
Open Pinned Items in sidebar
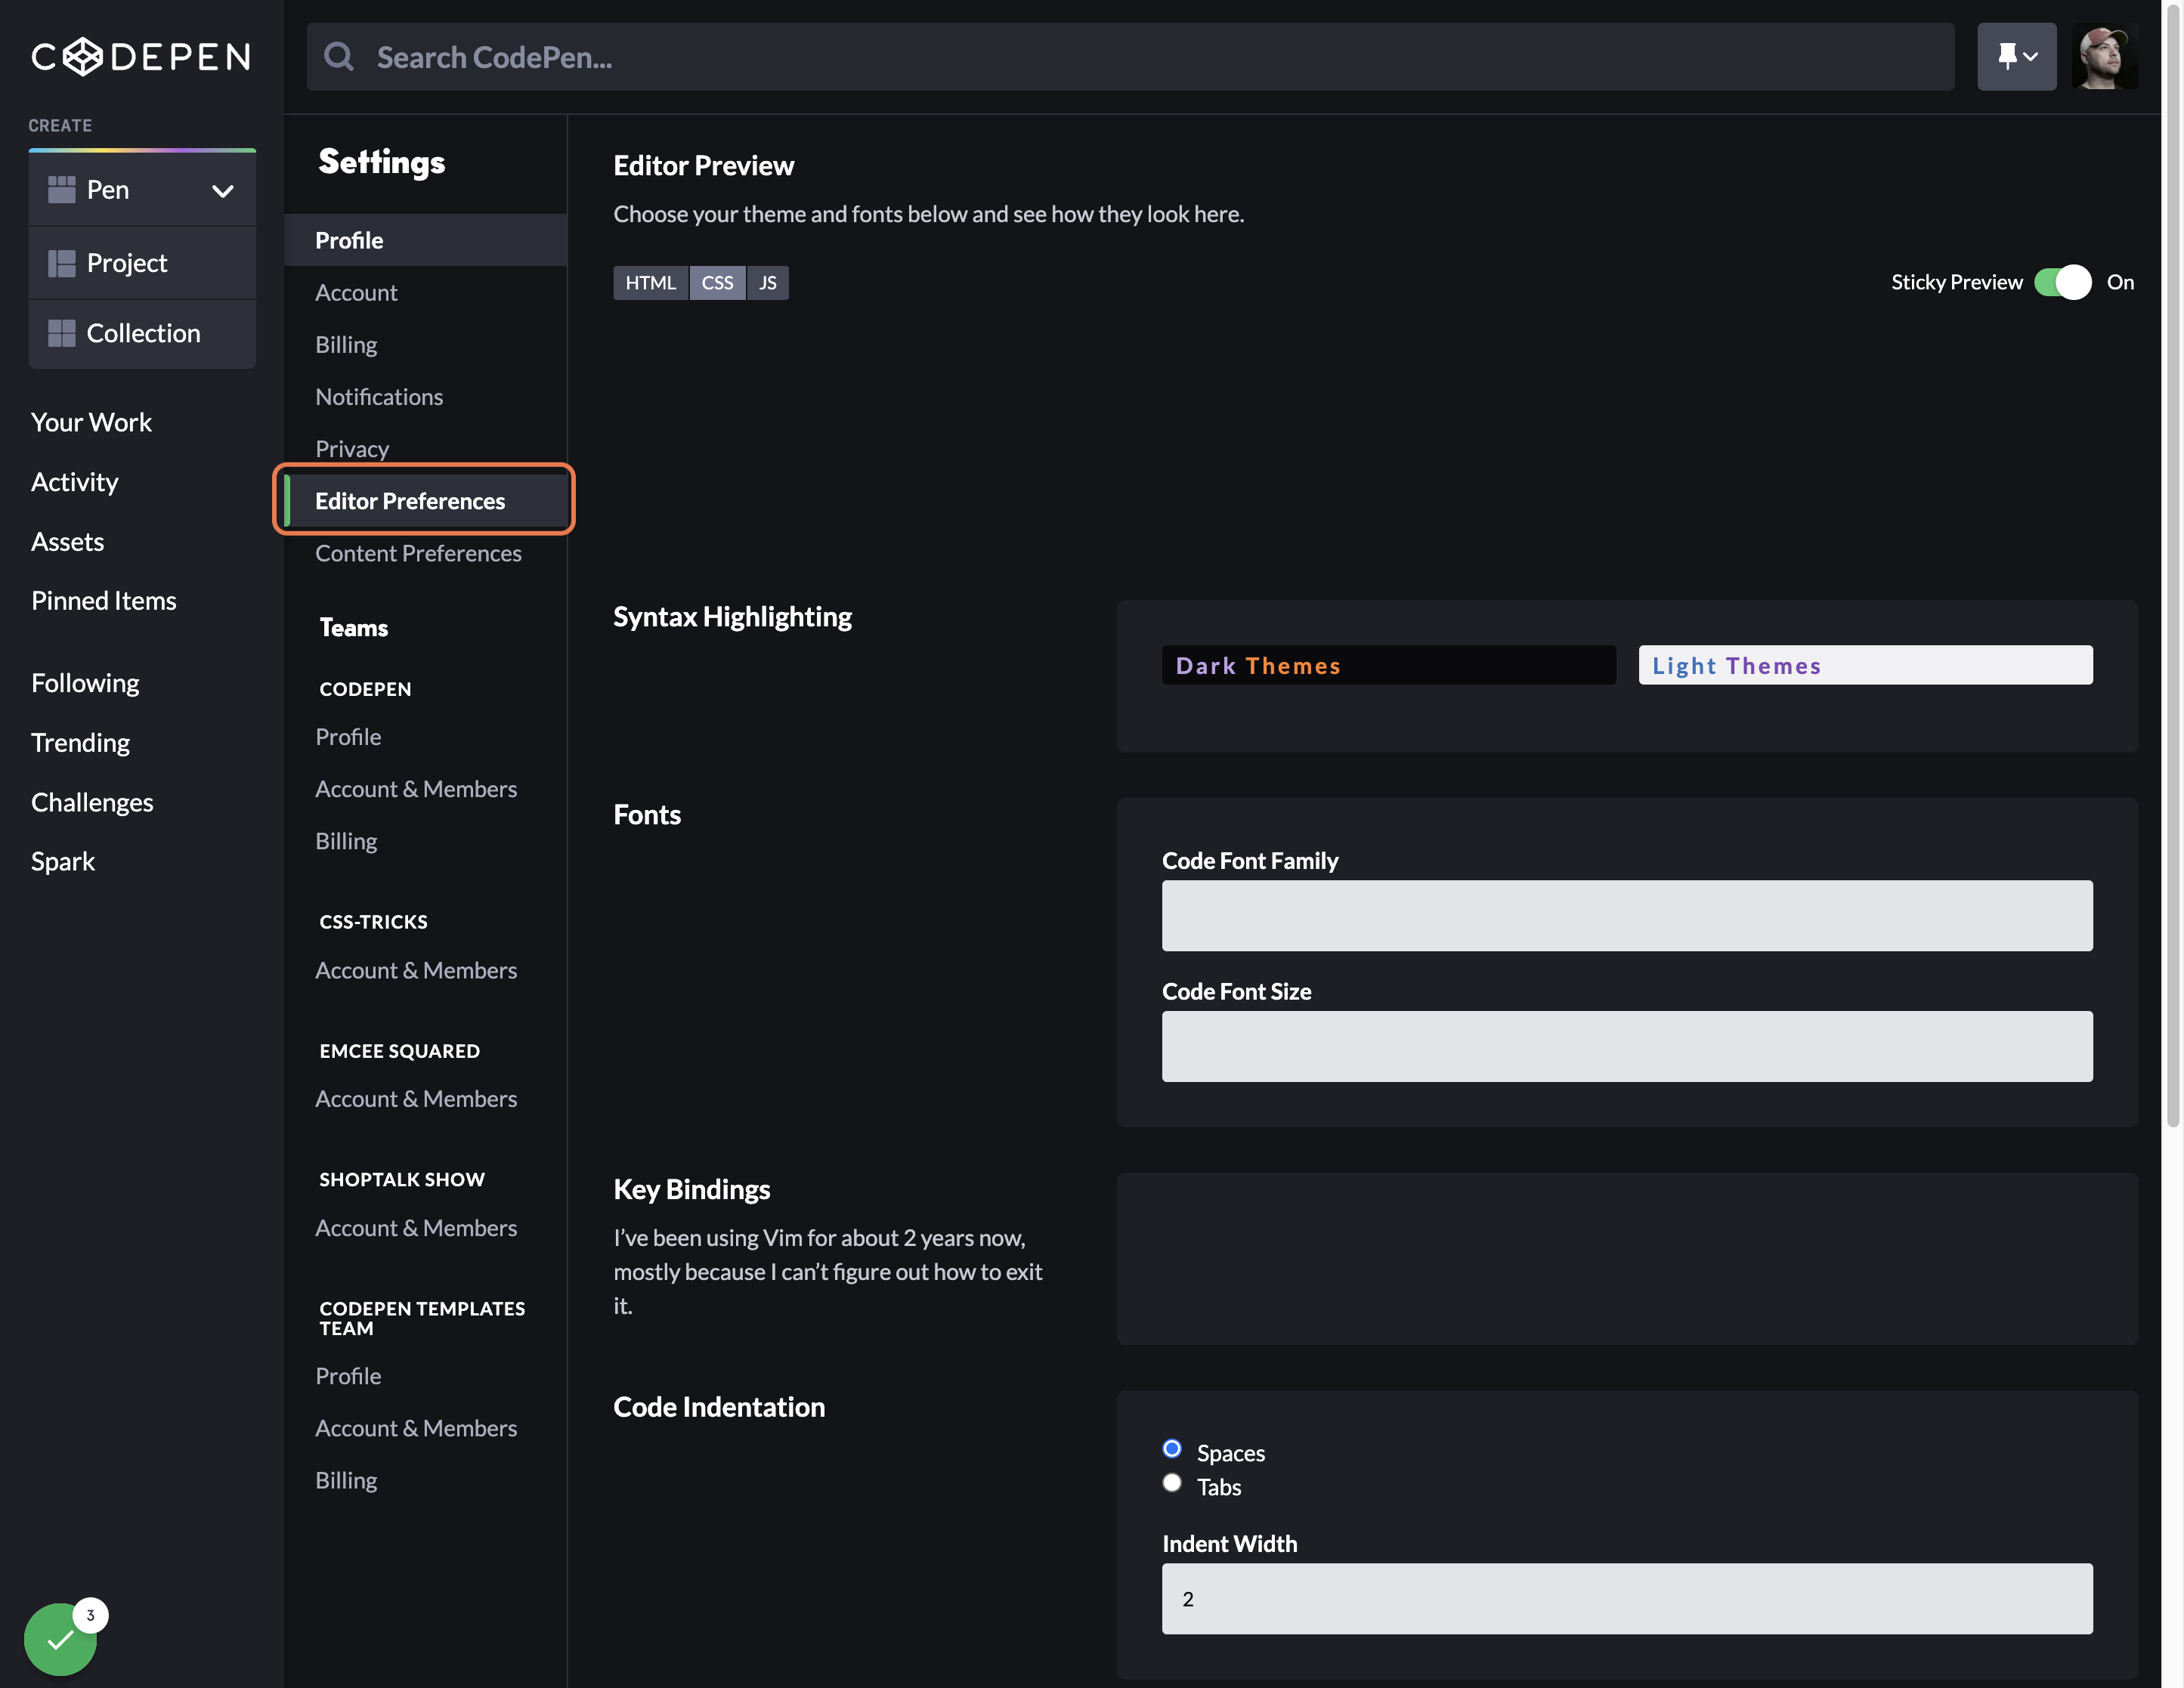coord(103,600)
